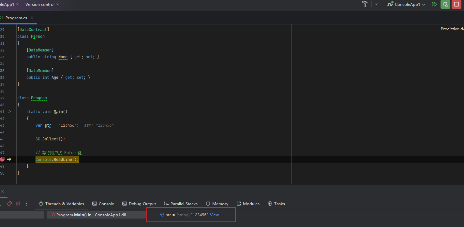This screenshot has height=227, width=464.
Task: Switch to the Memory tab
Action: (217, 204)
